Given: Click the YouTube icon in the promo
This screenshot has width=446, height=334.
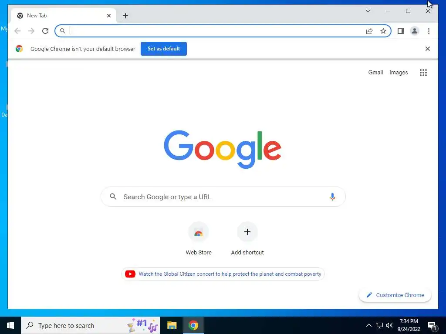Looking at the screenshot, I should click(x=130, y=274).
